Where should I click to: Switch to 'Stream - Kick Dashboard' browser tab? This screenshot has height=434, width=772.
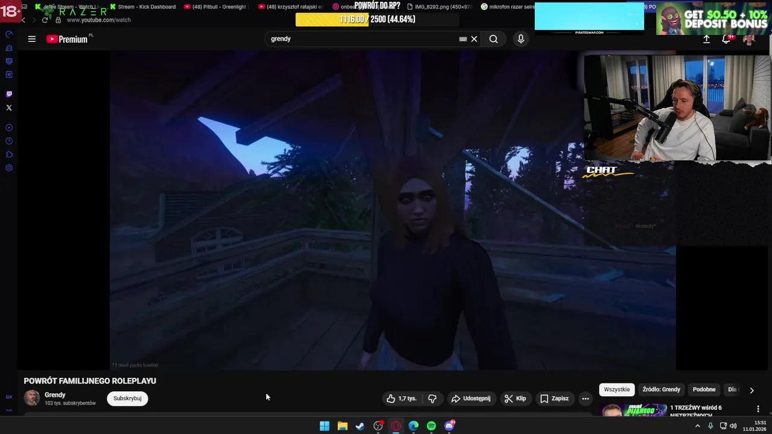click(x=143, y=7)
